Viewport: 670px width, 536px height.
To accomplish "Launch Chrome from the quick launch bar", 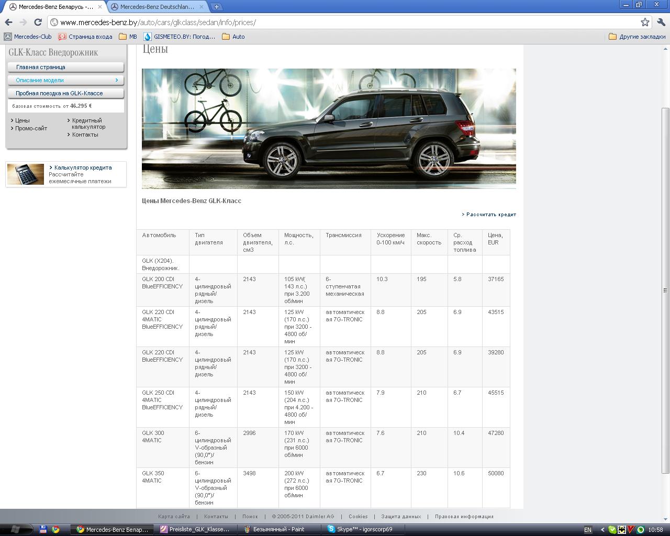I will point(55,529).
